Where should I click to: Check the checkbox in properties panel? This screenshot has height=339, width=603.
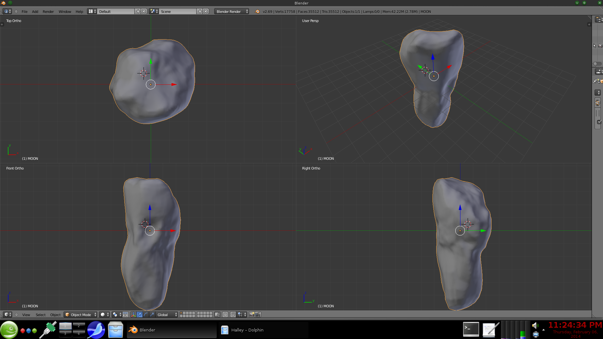(599, 122)
